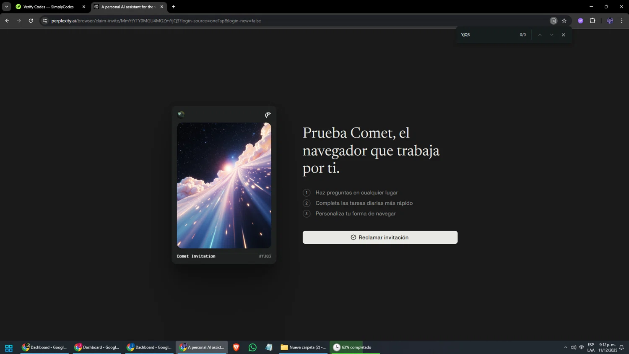This screenshot has width=629, height=354.
Task: Open the 63% completado progress window
Action: tap(354, 347)
